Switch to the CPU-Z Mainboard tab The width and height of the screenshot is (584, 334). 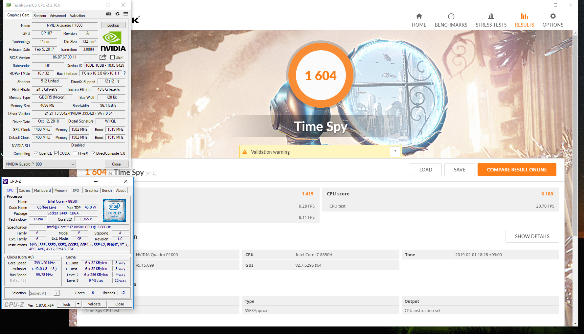tap(42, 190)
